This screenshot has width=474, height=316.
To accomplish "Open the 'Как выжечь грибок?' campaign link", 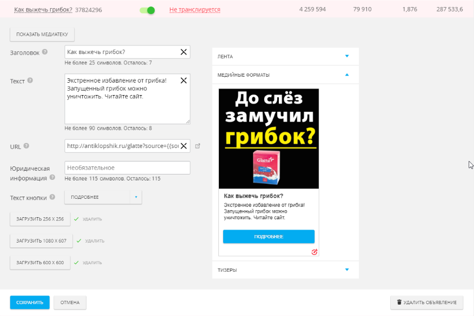I will tap(43, 10).
